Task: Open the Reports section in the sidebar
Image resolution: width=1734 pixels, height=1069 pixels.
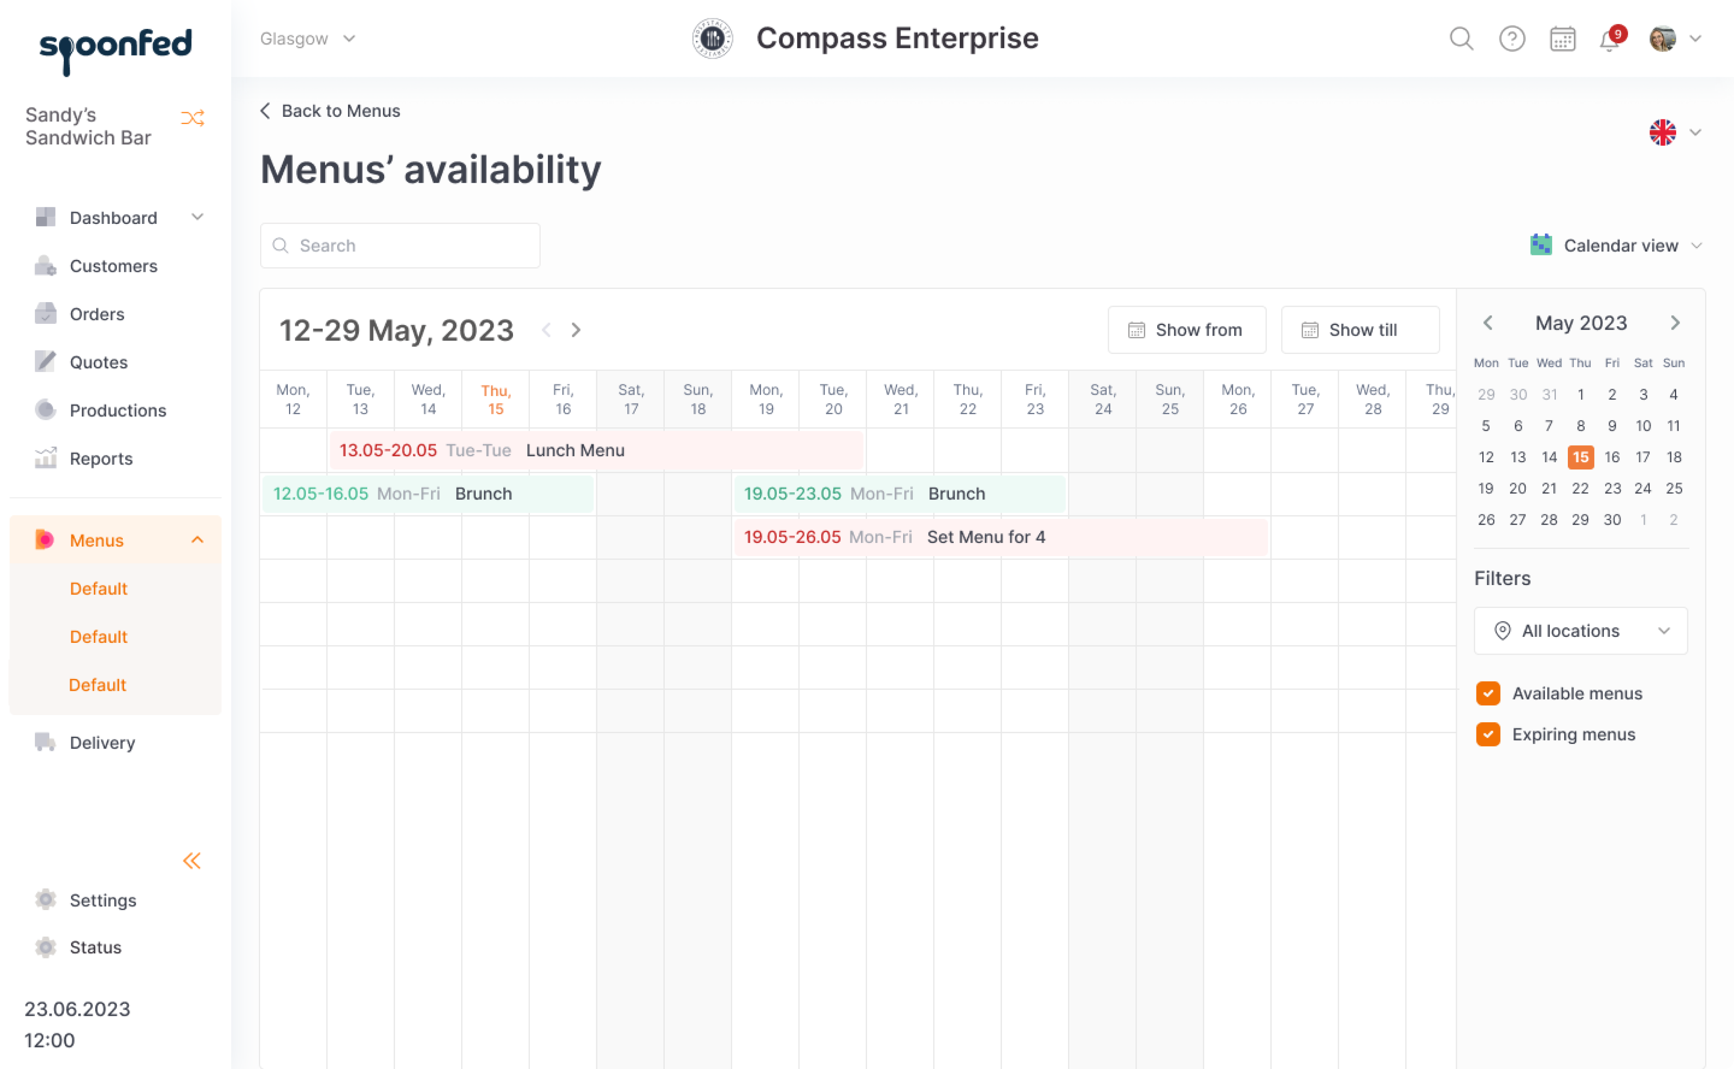Action: point(101,458)
